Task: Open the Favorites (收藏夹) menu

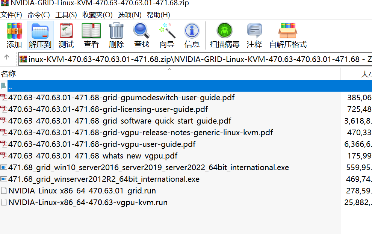Action: pos(97,15)
